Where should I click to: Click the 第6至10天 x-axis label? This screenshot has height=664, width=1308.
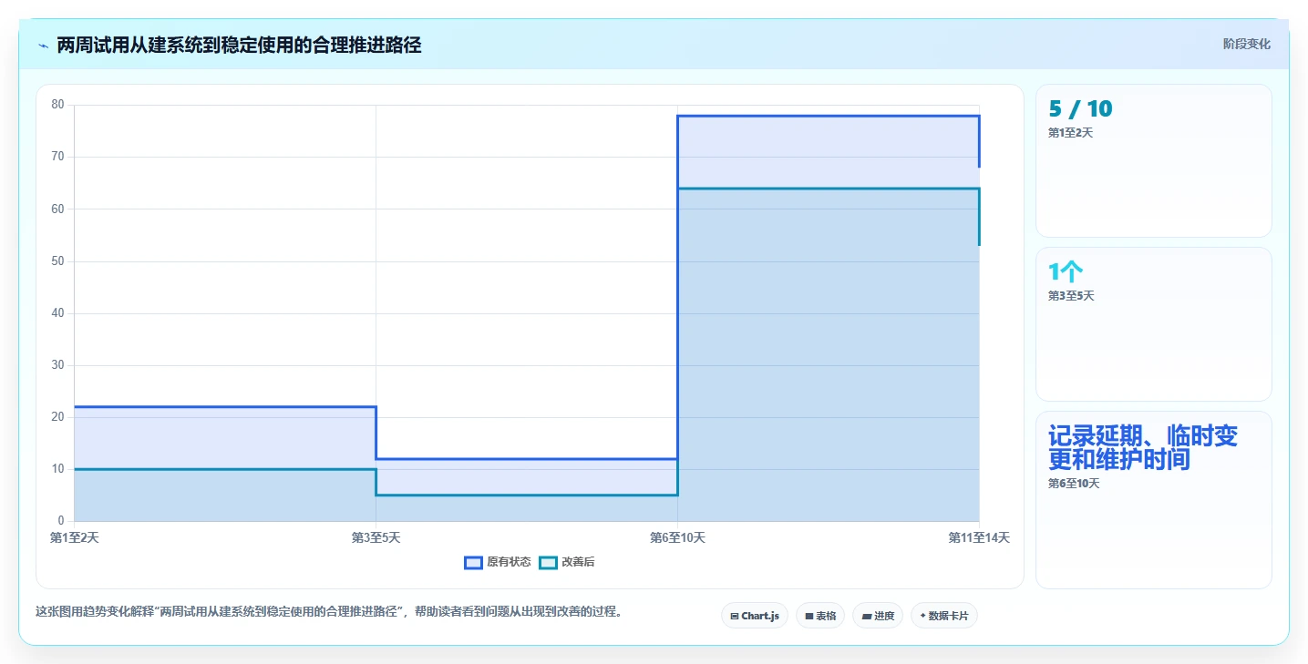tap(677, 538)
